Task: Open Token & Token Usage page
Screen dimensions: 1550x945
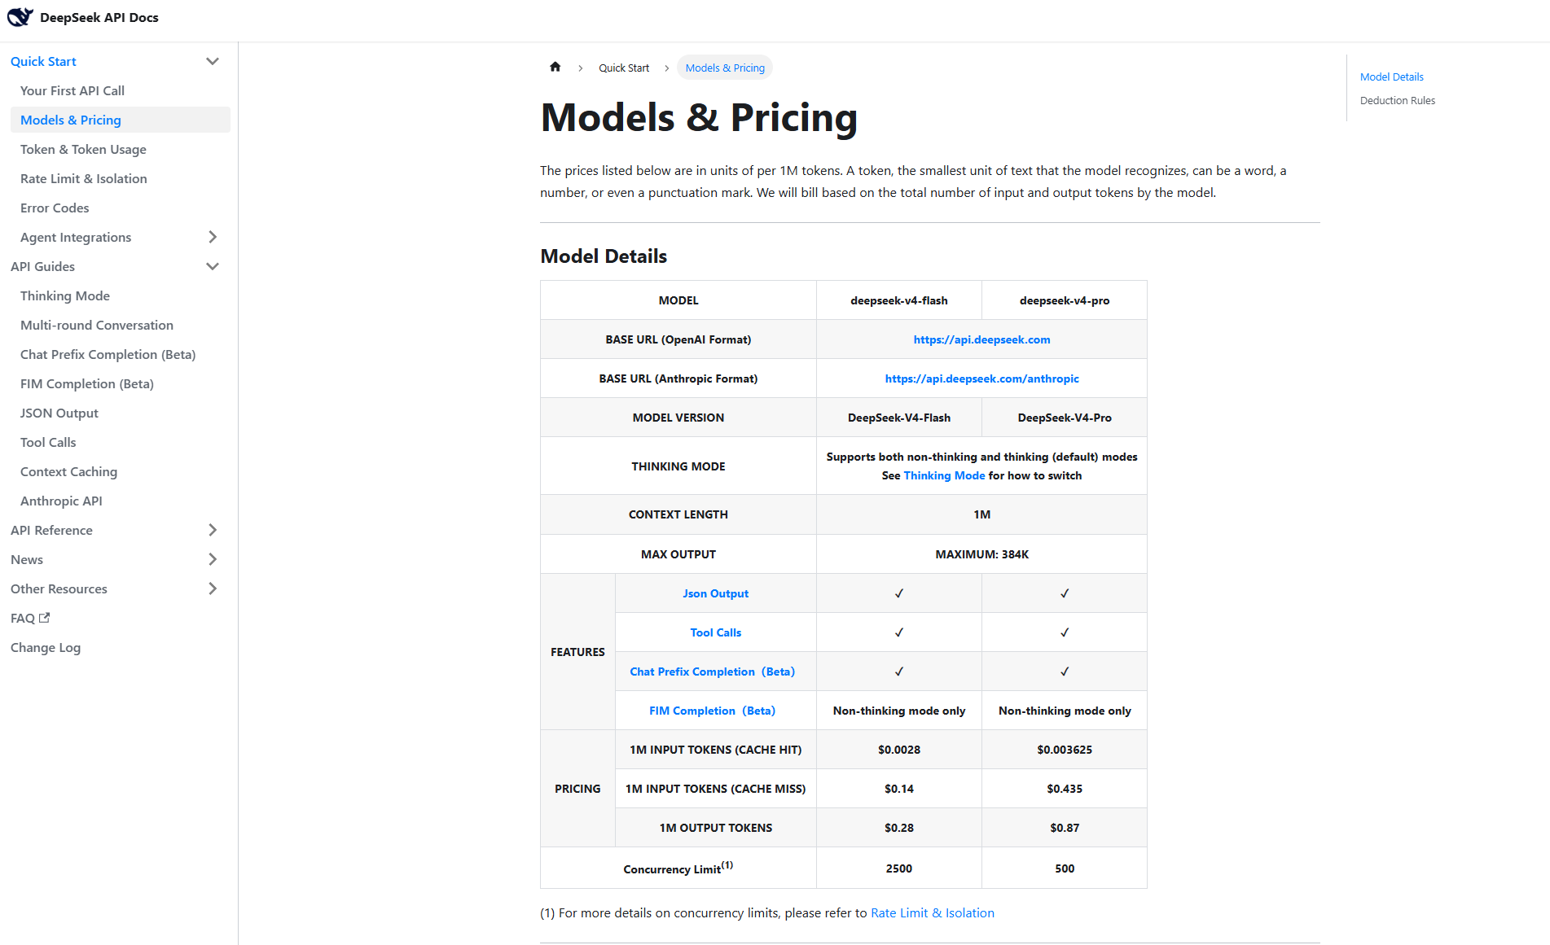Action: coord(83,149)
